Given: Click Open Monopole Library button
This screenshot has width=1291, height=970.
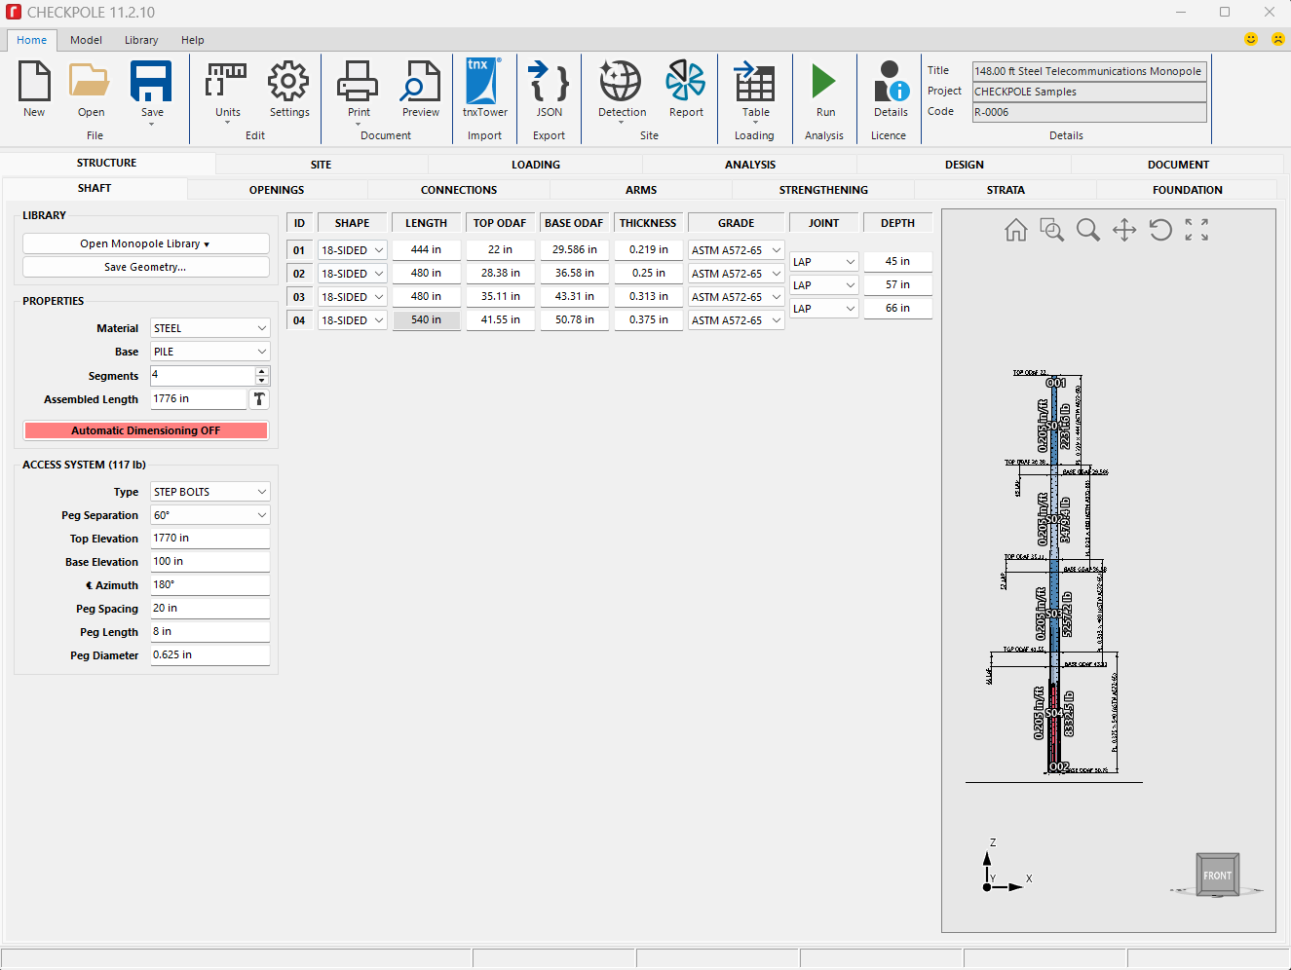Looking at the screenshot, I should click(146, 243).
